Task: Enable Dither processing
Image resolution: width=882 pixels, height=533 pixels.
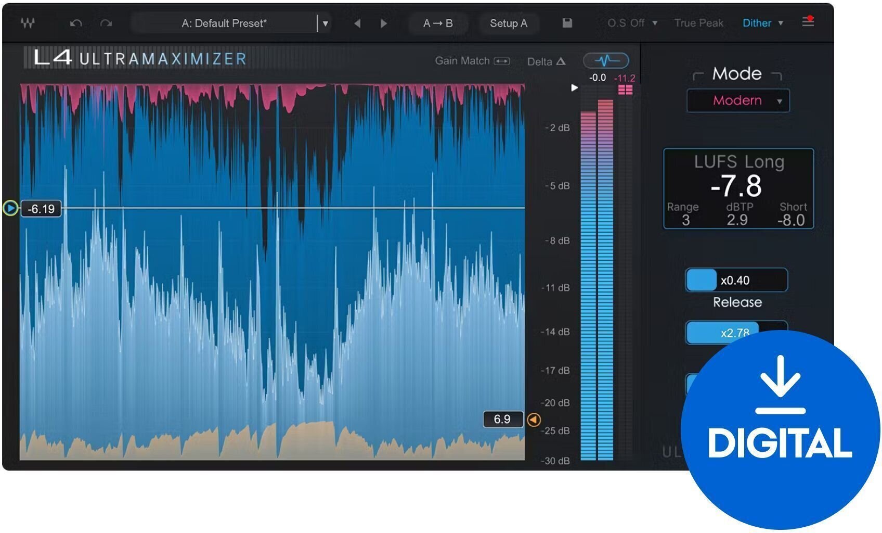Action: 757,23
